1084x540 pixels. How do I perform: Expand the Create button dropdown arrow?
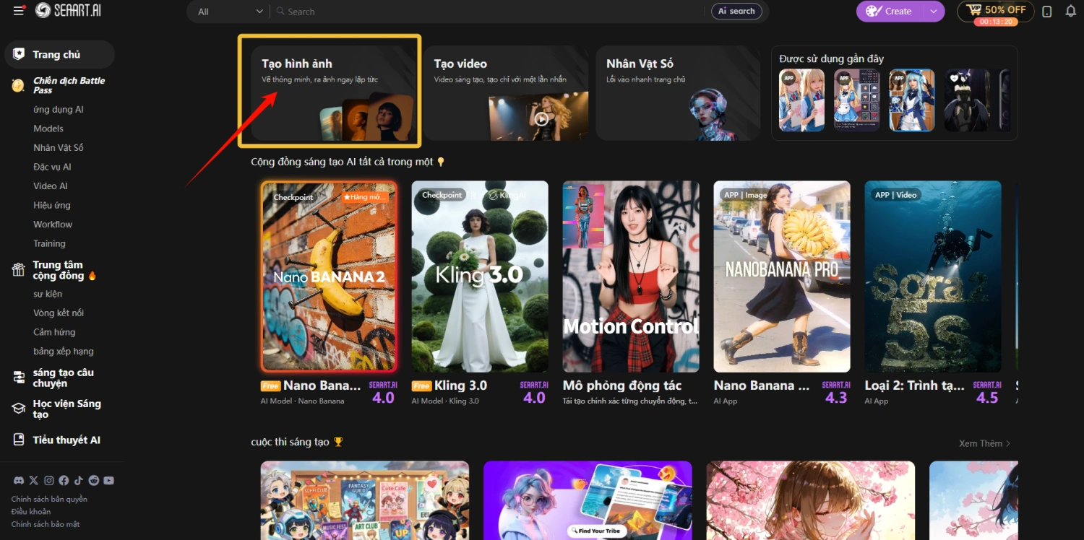coord(933,12)
